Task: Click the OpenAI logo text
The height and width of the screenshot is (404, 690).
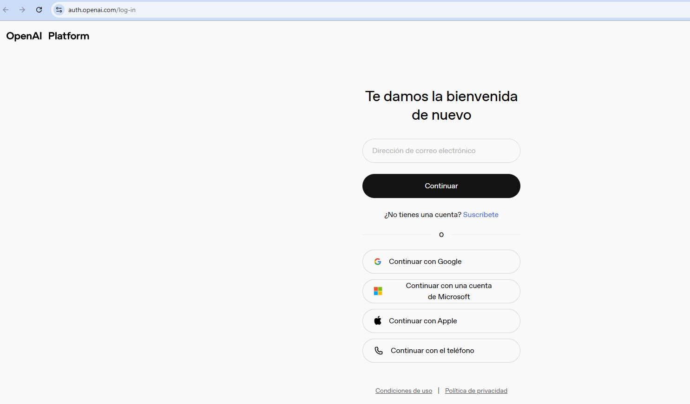Action: click(24, 36)
